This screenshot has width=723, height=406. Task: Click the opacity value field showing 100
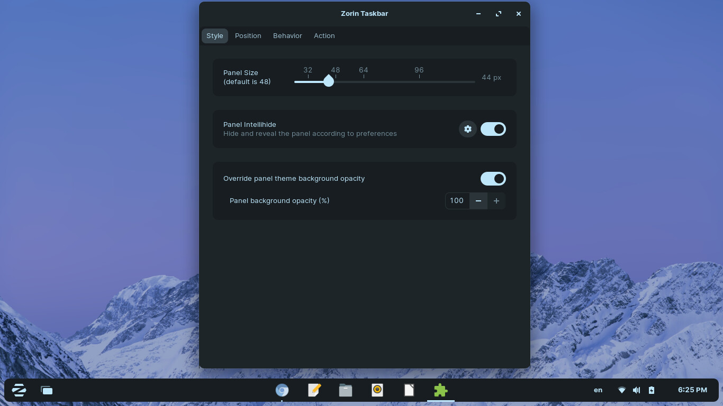(457, 201)
